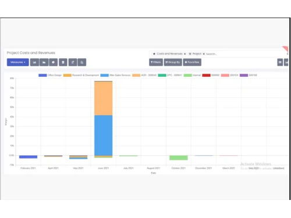This screenshot has width=291, height=218.
Task: Open the Measures dropdown
Action: coord(18,62)
